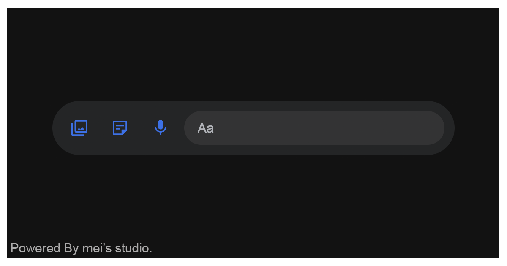The height and width of the screenshot is (266, 507).
Task: Attach an image using the gallery icon
Action: coord(79,128)
